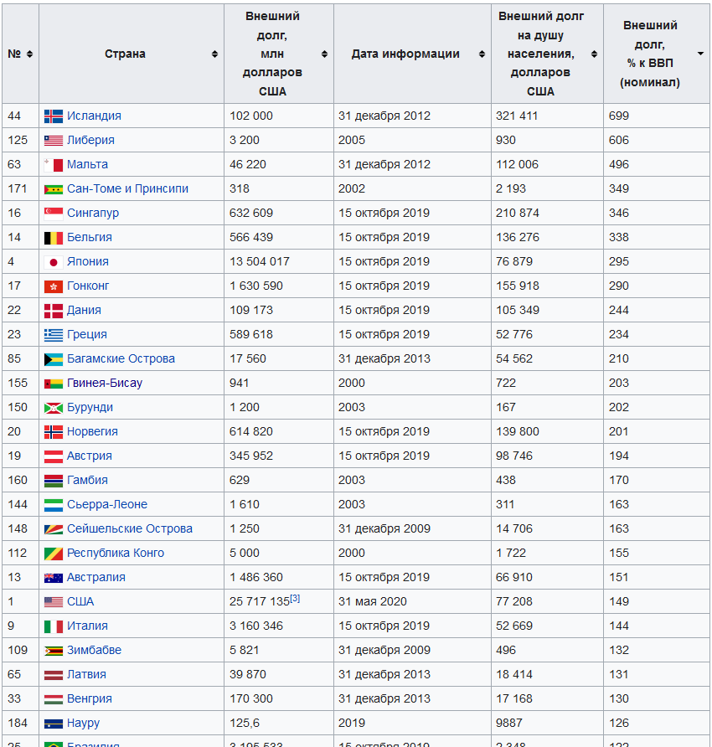This screenshot has height=747, width=712.
Task: Sort by Дата информации column arrows
Action: click(x=482, y=54)
